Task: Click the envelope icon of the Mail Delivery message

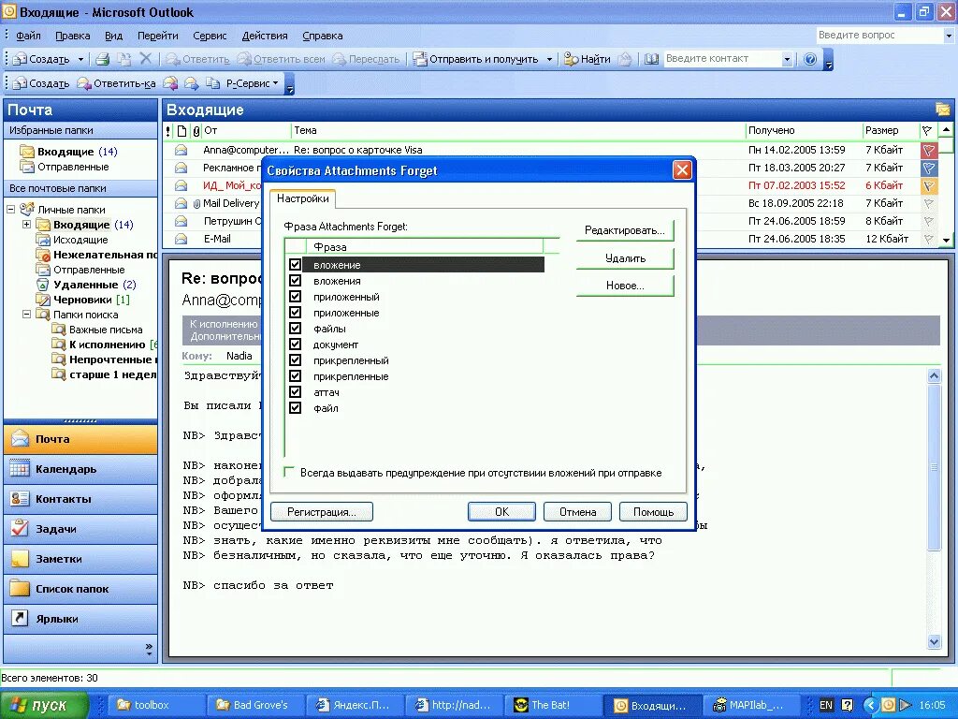Action: coord(181,203)
